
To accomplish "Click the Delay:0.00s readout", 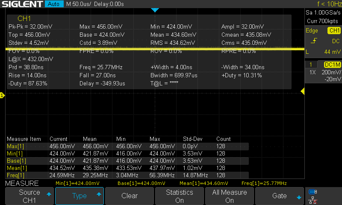I will click(x=109, y=4).
